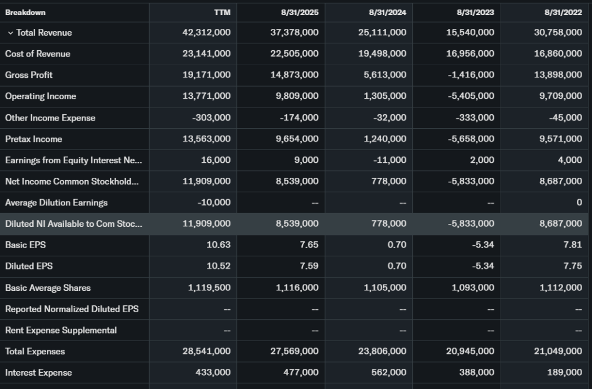
Task: Click the Interest Expense row label
Action: 39,372
